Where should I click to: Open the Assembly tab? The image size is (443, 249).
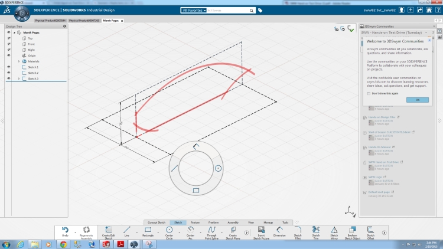pyautogui.click(x=233, y=222)
